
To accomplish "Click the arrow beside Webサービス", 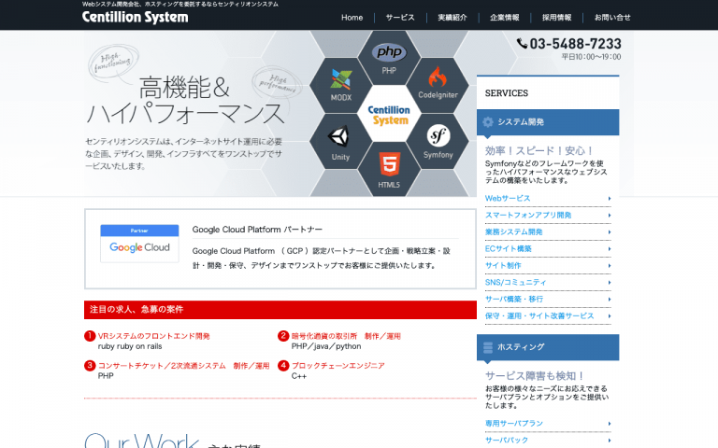I will point(610,199).
